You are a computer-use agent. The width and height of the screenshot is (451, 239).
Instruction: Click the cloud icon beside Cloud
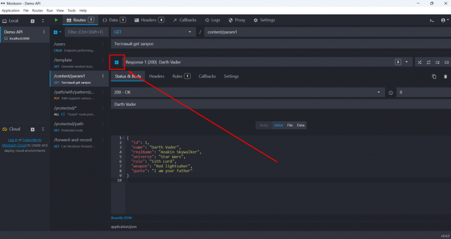tap(5, 129)
